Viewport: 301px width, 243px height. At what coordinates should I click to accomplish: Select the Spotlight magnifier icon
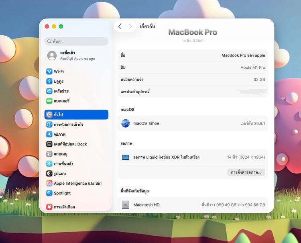[49, 193]
